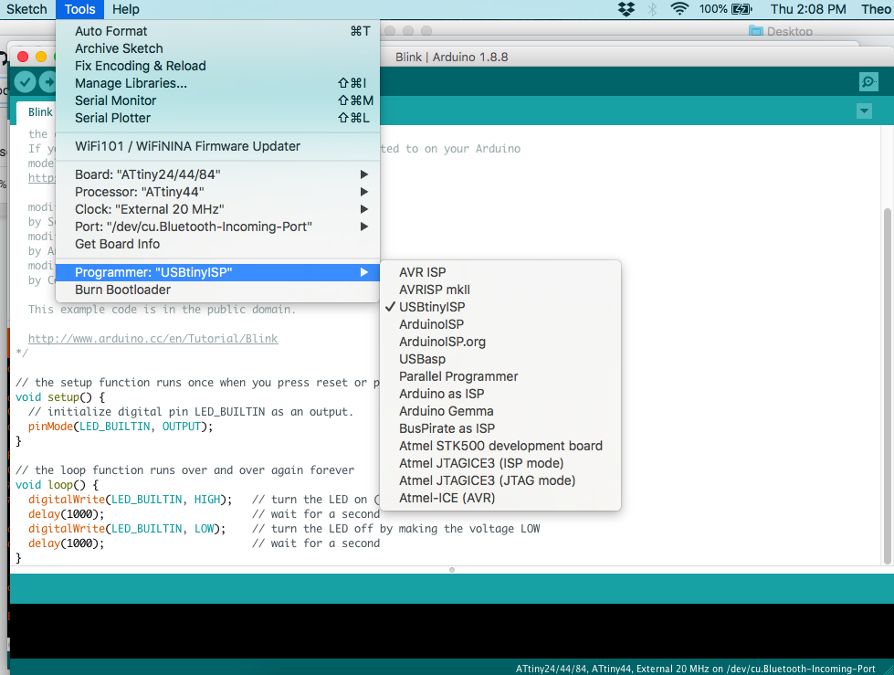Click the clock showing Thu 2:08 PM
The image size is (894, 675).
point(808,9)
